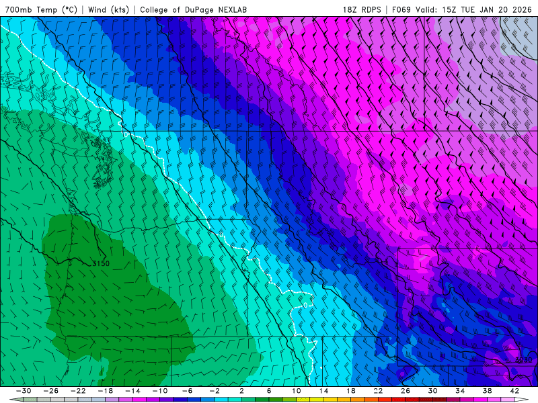Click the 18 value on the color scale
Image resolution: width=538 pixels, height=403 pixels.
point(351,391)
